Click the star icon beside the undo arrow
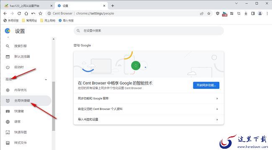Viewport: 272px width, 150px height. click(x=41, y=13)
